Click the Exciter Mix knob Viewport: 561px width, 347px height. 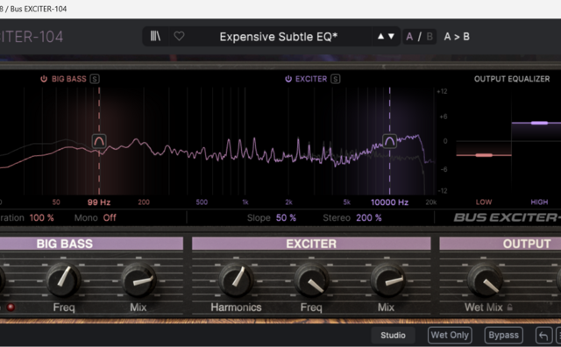387,280
